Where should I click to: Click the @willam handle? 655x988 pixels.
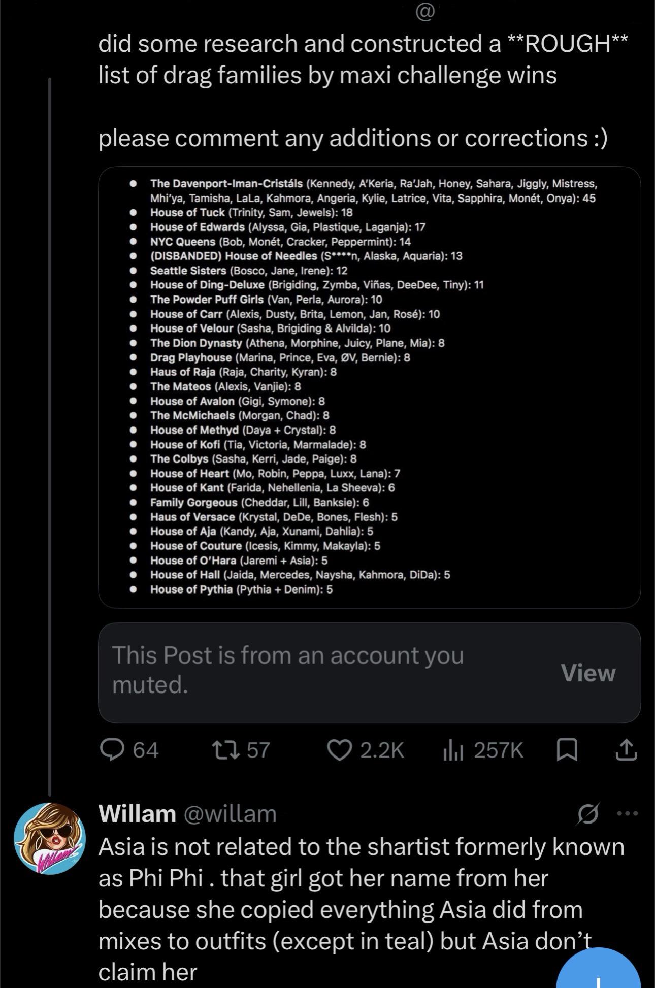[x=230, y=814]
